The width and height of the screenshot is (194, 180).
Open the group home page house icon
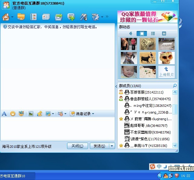[5, 17]
